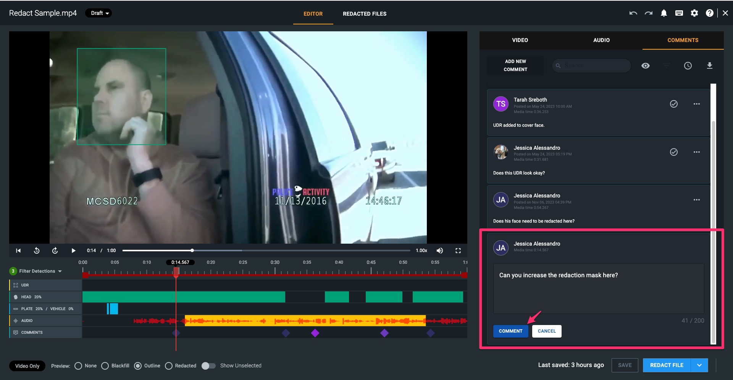The image size is (733, 380).
Task: Select the Blackfill preview option
Action: point(105,366)
